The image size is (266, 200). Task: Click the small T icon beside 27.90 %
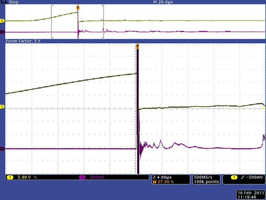coord(154,182)
